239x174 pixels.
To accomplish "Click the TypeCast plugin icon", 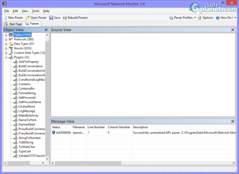I will pos(15,152).
